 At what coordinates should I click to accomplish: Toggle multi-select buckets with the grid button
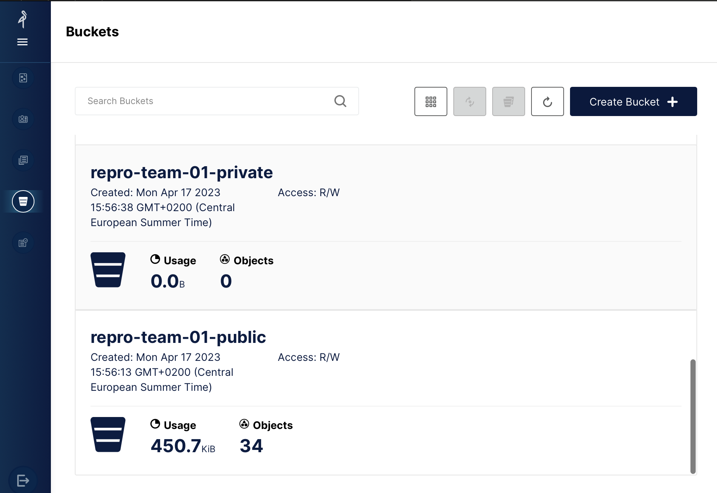click(x=430, y=101)
